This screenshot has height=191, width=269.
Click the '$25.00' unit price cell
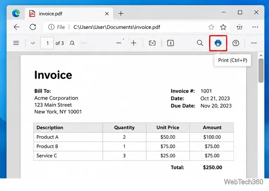pos(168,156)
